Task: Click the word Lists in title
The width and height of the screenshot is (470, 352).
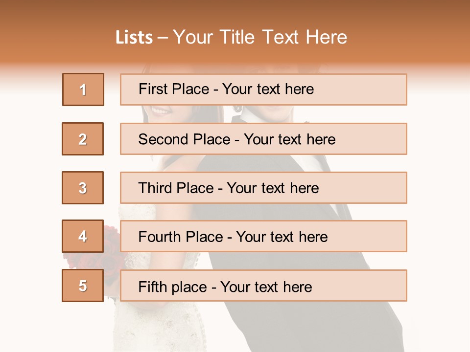Action: coord(134,38)
